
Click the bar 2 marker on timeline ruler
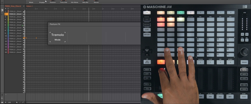click(x=65, y=9)
